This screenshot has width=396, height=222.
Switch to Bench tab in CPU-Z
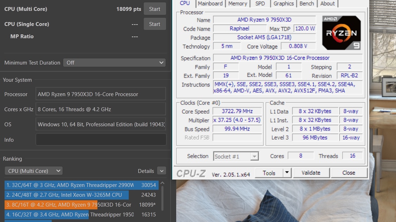307,4
